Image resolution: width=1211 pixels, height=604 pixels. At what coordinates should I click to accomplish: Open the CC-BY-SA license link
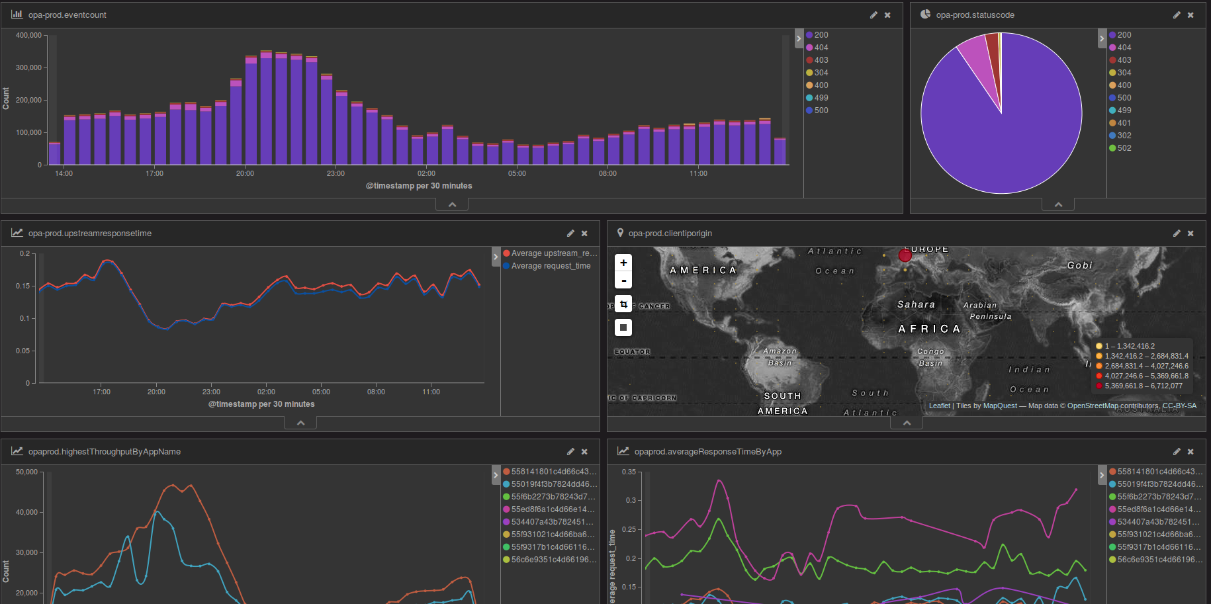click(x=1179, y=406)
